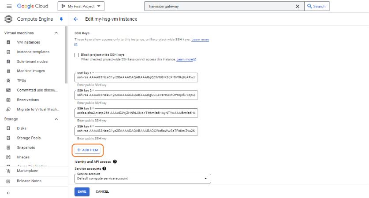Clear the search box with X icon

(x=297, y=6)
